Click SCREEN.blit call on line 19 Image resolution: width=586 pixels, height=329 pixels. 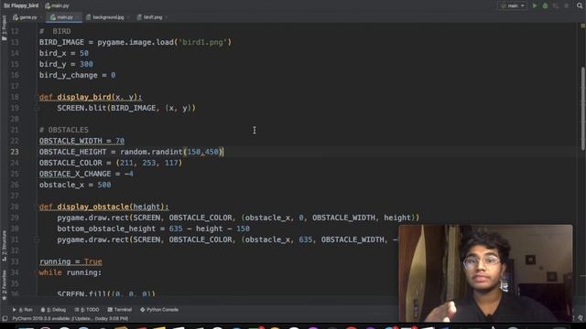tap(126, 108)
